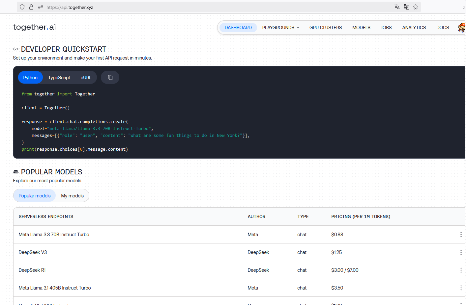
Task: Switch code sample to TypeScript
Action: [59, 78]
